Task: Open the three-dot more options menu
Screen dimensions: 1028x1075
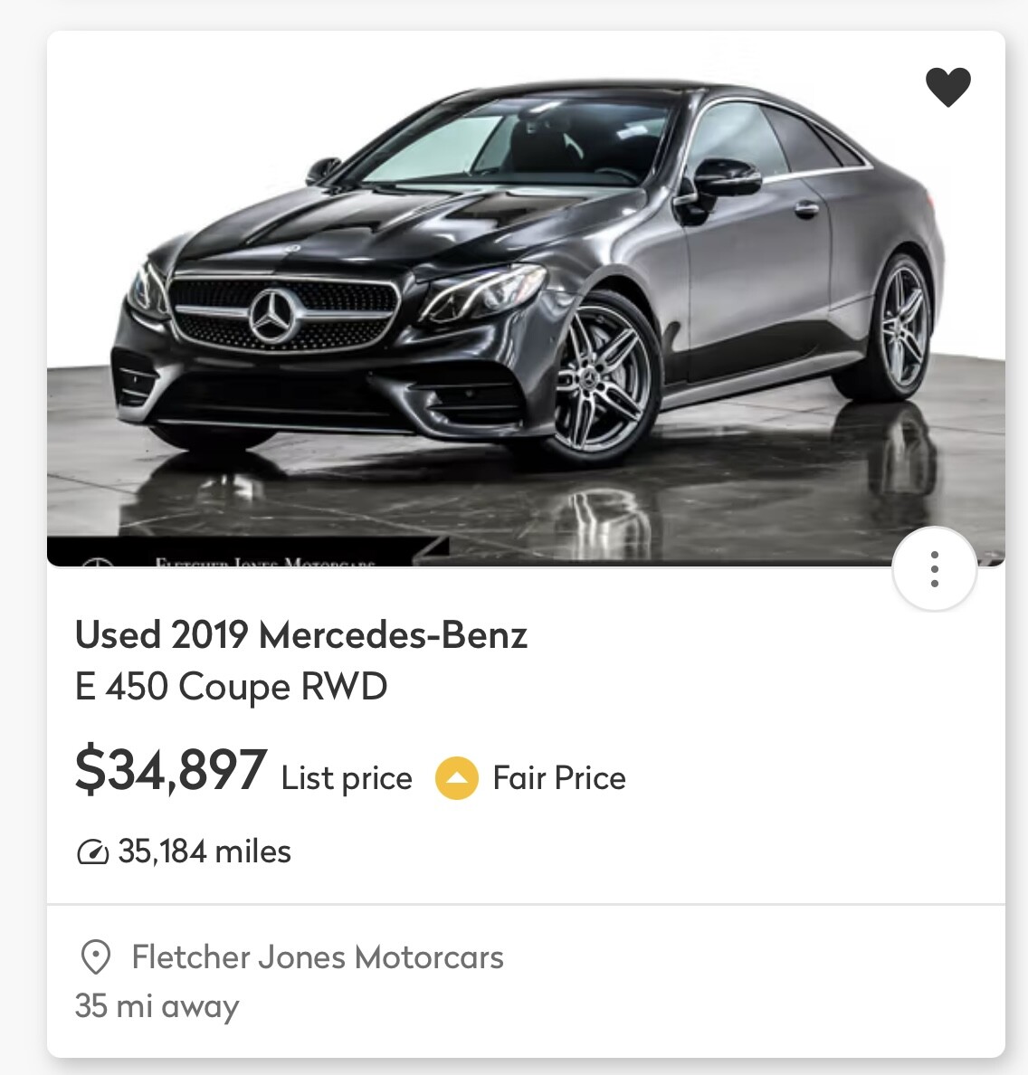Action: click(x=934, y=569)
